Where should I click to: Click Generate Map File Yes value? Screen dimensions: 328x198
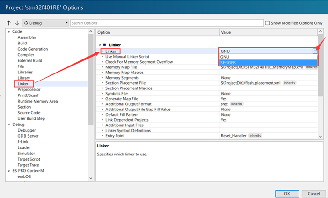[224, 99]
